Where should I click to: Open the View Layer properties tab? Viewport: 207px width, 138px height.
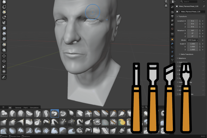172,20
